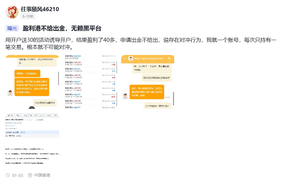Open the hamburger menu in Make Capital chat
Screen dimensions: 285x181
click(x=169, y=59)
